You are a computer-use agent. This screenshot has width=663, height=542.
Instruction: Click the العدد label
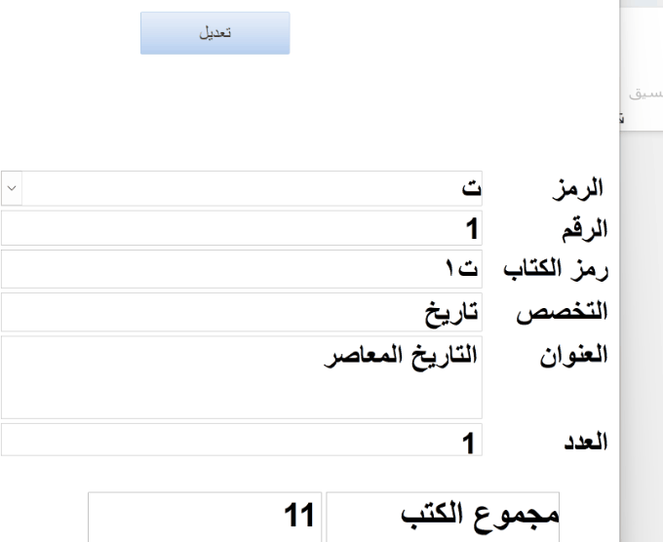click(x=586, y=443)
